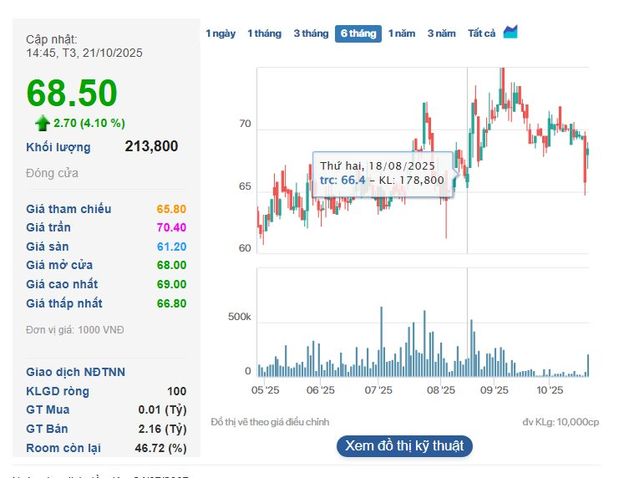Switch chart to "1 tháng" range

264,33
